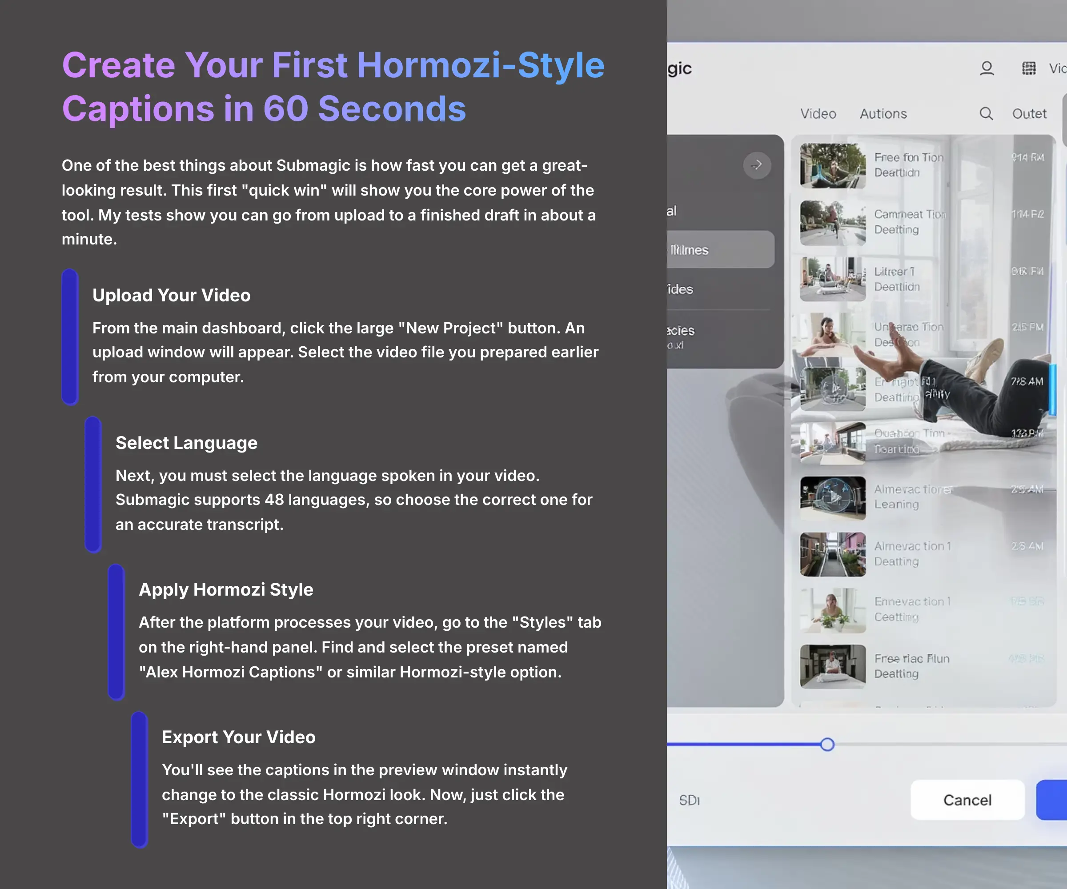
Task: Open the "Free fon Tion" video thumbnail
Action: pos(833,166)
